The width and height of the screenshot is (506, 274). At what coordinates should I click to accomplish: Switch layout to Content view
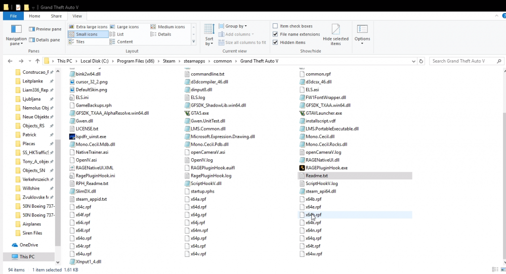pos(121,41)
